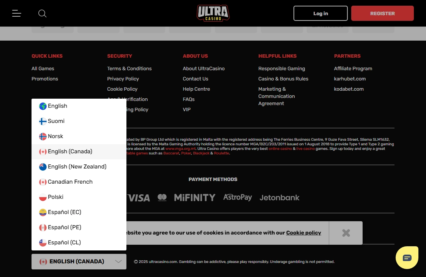Dismiss the cookie notice with X
This screenshot has width=426, height=277.
[346, 233]
